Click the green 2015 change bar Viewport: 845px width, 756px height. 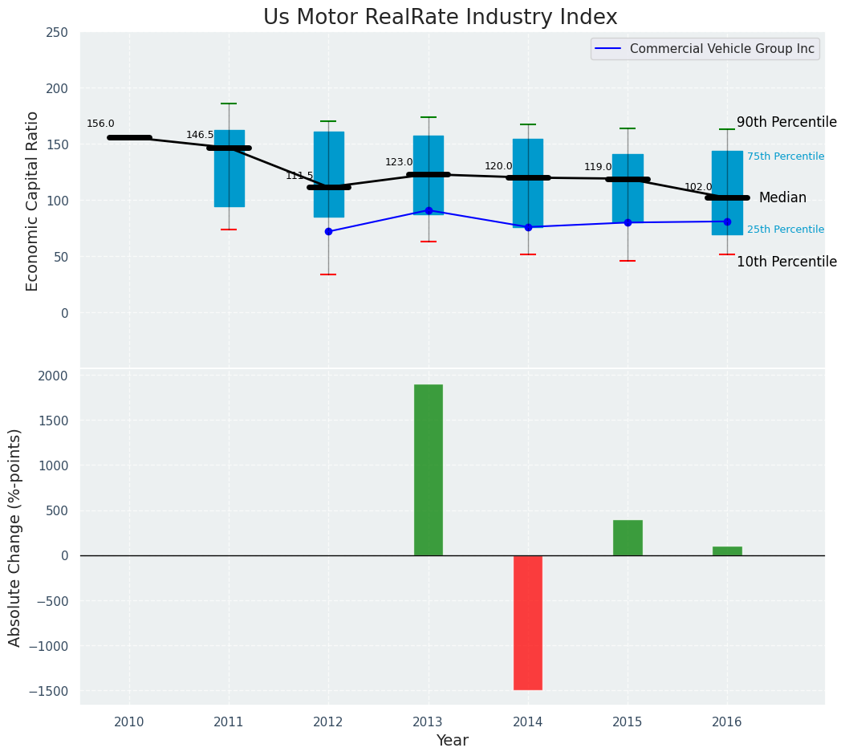tap(628, 538)
